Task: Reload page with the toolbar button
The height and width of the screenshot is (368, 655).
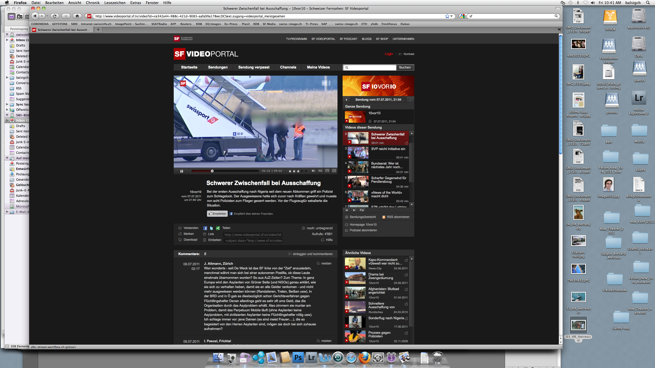Action: (x=54, y=16)
